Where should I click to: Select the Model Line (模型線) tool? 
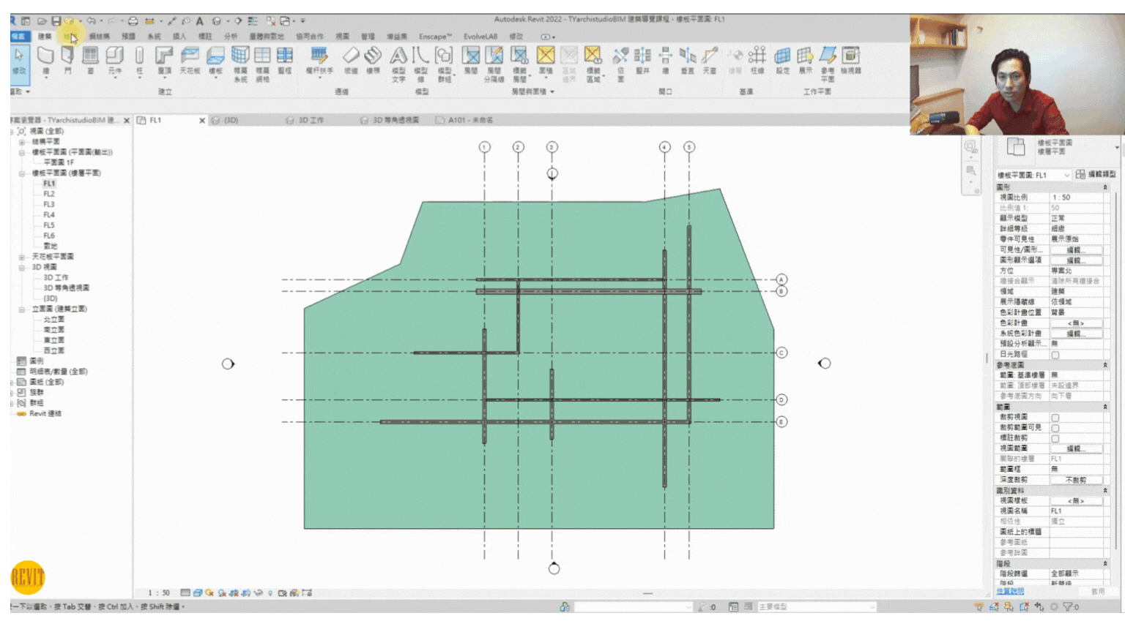(420, 64)
